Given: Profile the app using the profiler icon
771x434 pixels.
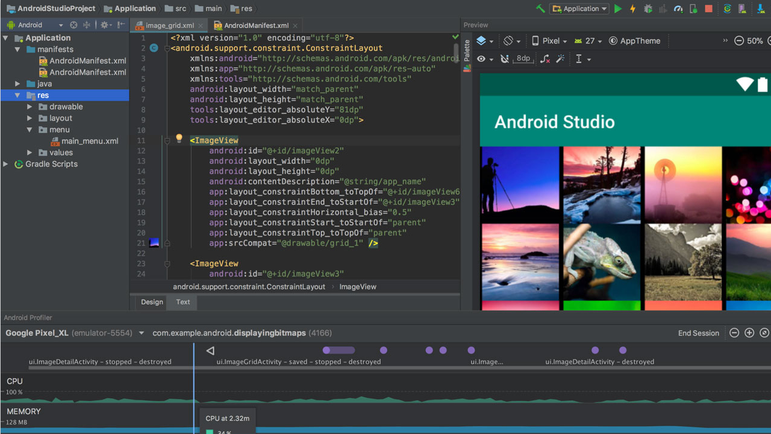Looking at the screenshot, I should click(x=679, y=8).
